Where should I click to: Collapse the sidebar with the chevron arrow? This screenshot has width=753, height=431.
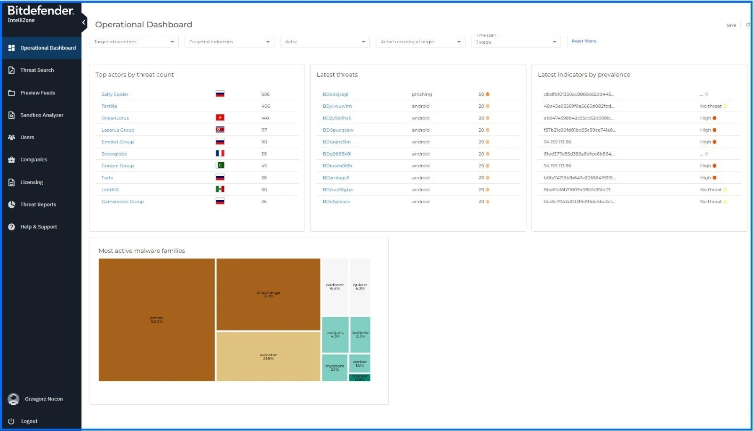click(x=84, y=22)
